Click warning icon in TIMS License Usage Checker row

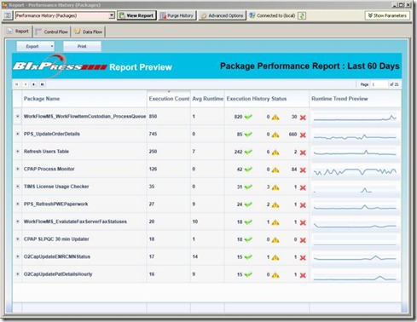(x=275, y=187)
